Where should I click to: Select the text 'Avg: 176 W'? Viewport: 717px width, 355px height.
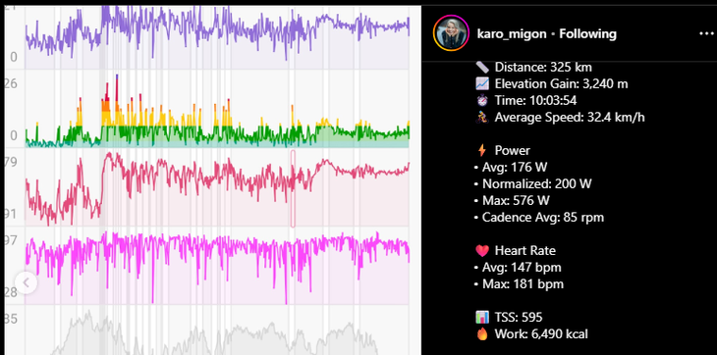[x=515, y=167]
